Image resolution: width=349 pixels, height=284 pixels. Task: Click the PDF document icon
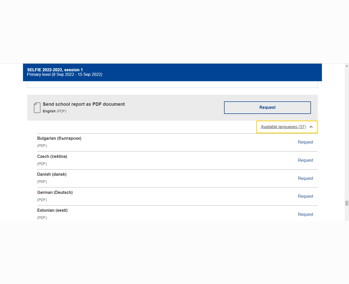[x=37, y=108]
